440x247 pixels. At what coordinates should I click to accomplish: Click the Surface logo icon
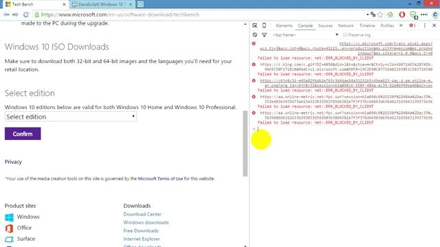(x=9, y=239)
